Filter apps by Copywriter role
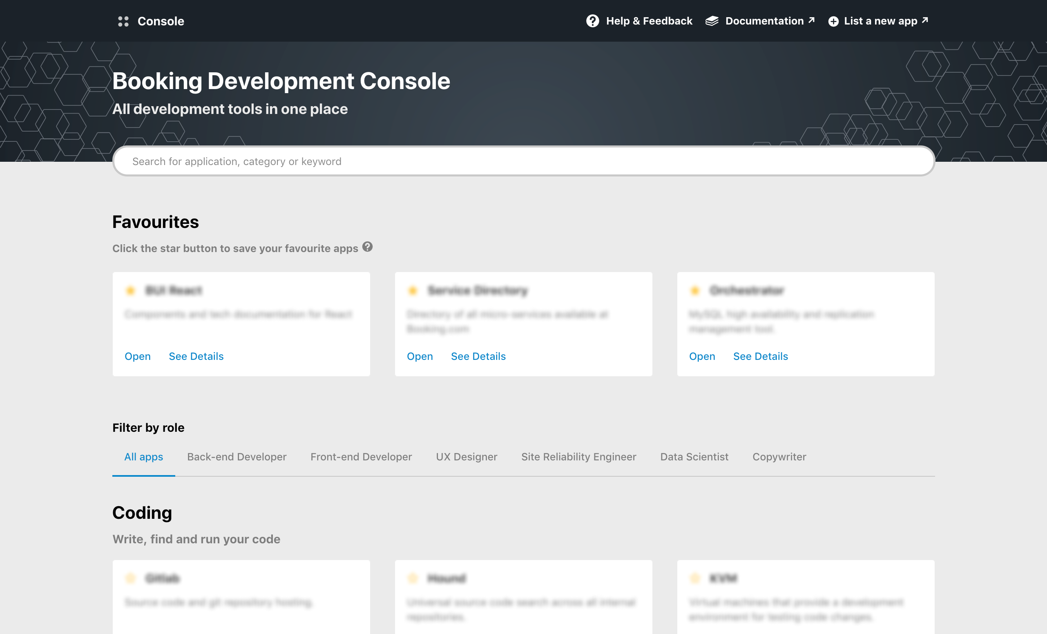Viewport: 1047px width, 634px height. (779, 457)
